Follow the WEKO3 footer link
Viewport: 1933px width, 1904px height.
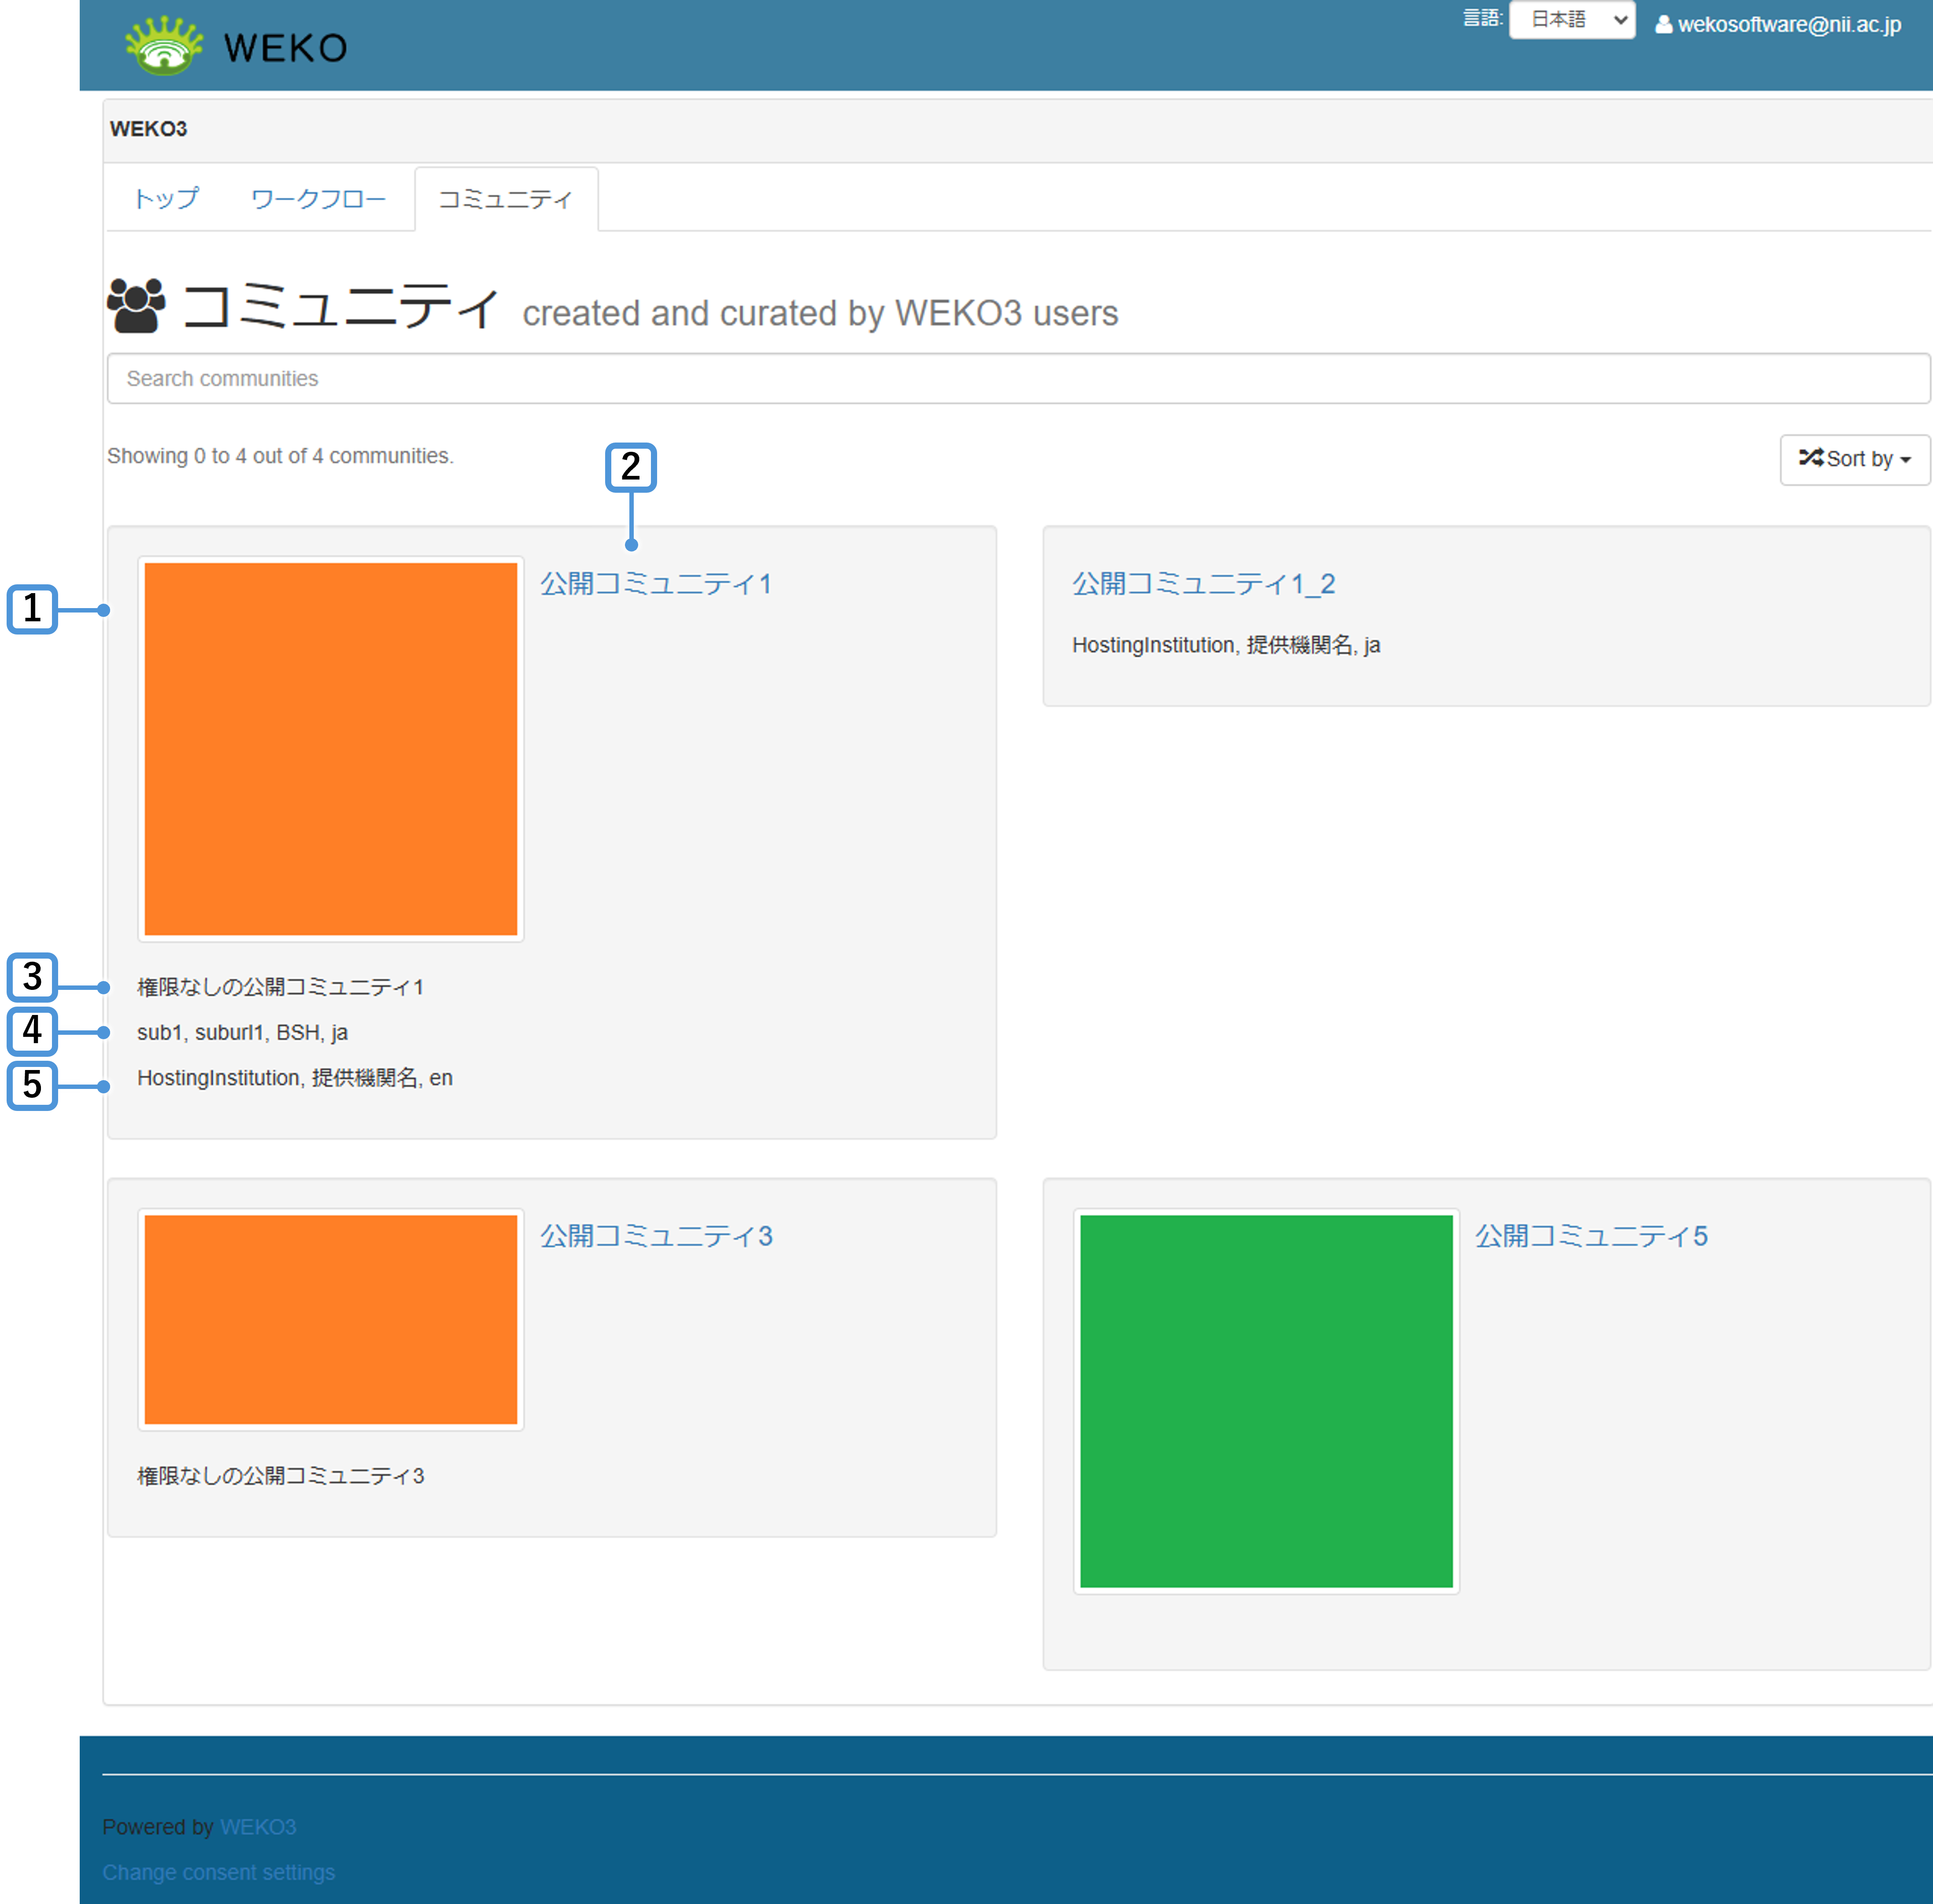258,1827
